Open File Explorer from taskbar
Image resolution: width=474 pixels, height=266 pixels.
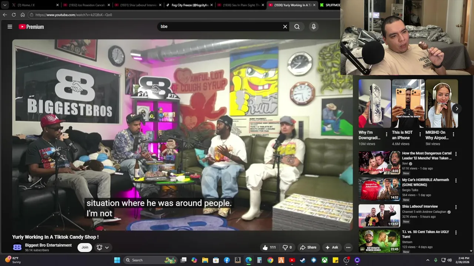tap(205, 260)
